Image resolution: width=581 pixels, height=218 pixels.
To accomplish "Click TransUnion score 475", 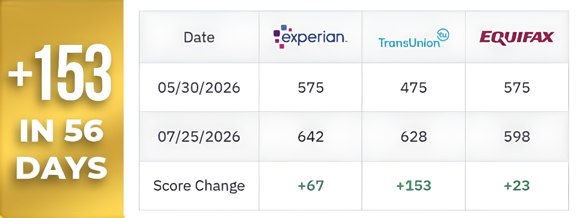I will click(x=414, y=88).
